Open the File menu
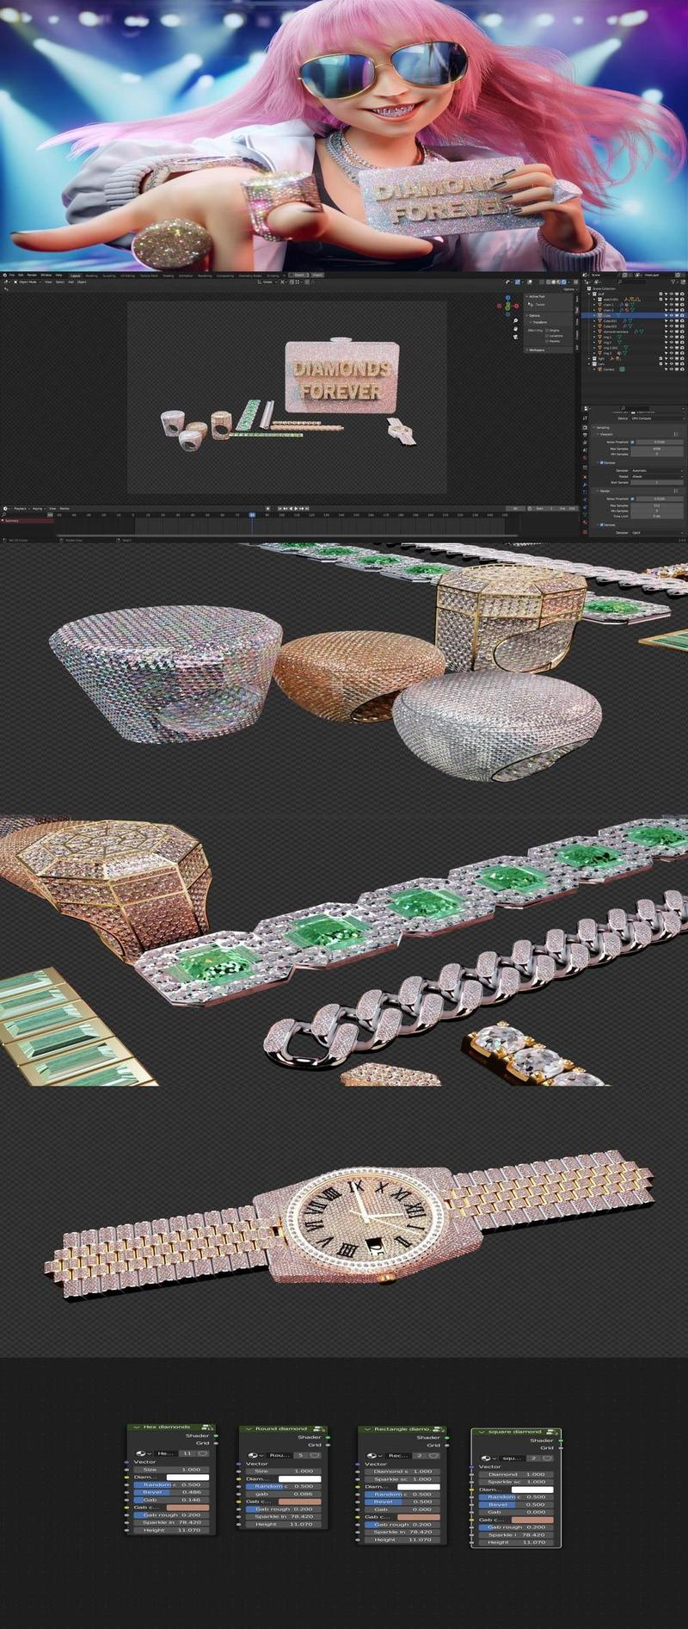This screenshot has width=688, height=1629. coord(11,275)
